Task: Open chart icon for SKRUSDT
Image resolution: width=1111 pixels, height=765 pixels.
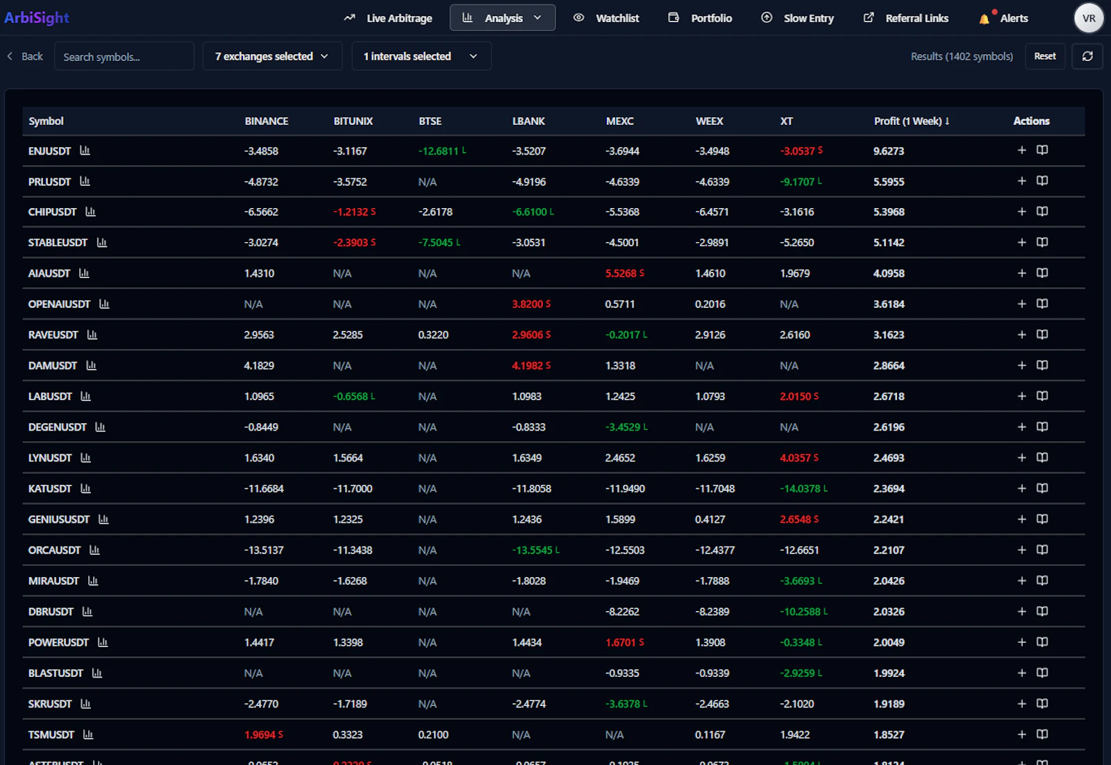Action: click(x=85, y=703)
